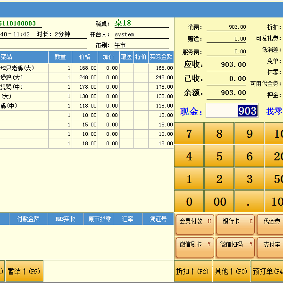Screen dimensions: 283x283
Task: Click keypad digit 5
Action: pos(219,156)
